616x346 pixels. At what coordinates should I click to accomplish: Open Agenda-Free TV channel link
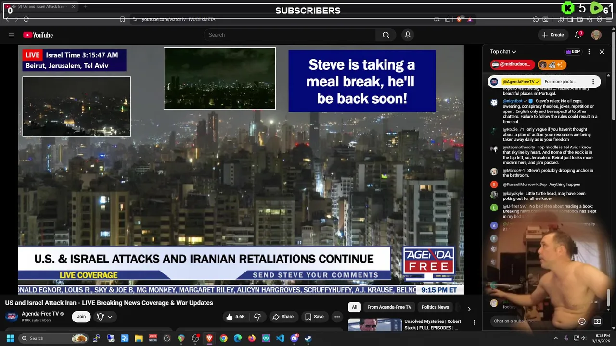[x=40, y=314]
